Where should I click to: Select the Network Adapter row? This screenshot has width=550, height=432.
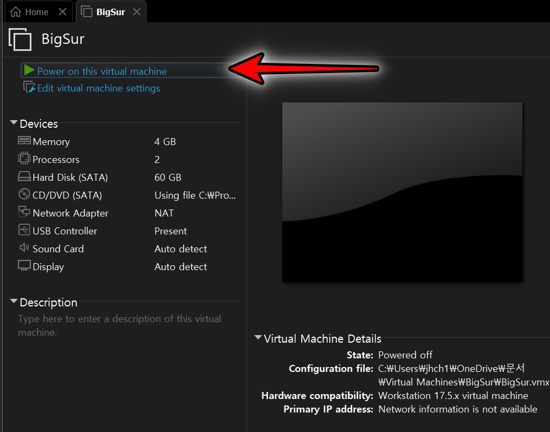(126, 213)
